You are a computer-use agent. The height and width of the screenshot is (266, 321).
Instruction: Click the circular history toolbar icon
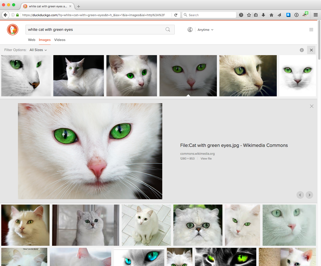(x=241, y=15)
